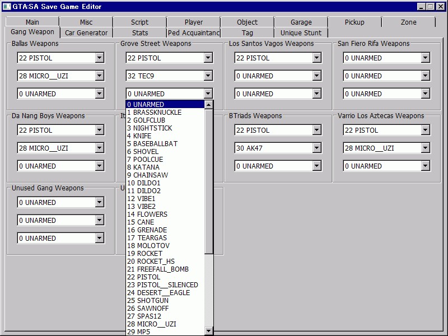
Task: Open Los Santos Vagos 22 PISTOL dropdown
Action: [316, 58]
